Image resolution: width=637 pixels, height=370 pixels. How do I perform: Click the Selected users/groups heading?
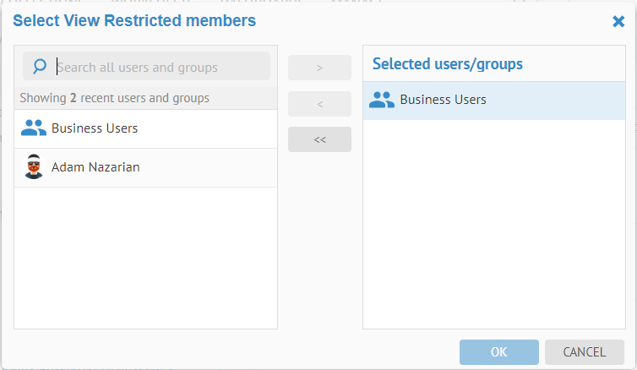[x=448, y=64]
